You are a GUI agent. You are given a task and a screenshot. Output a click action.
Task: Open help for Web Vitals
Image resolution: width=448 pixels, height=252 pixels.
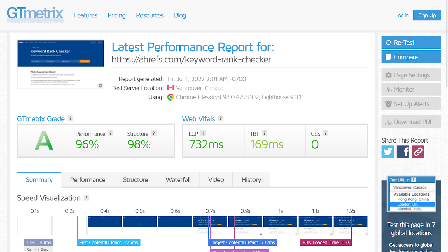[x=221, y=118]
